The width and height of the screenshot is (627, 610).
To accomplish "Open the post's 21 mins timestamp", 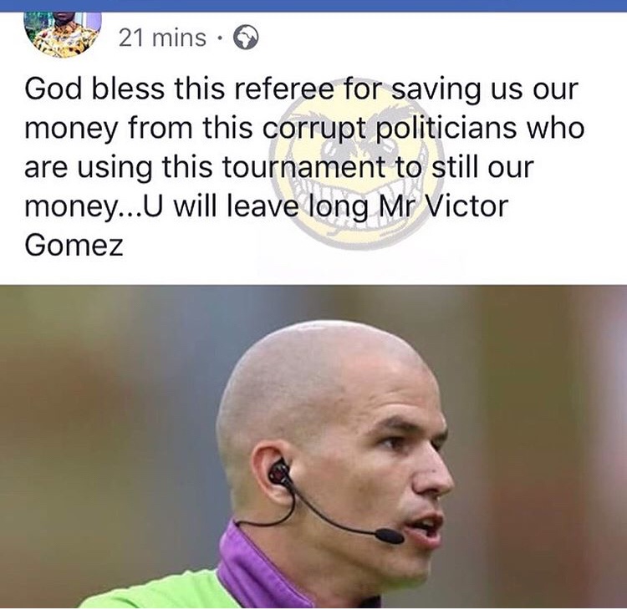I will click(x=162, y=38).
